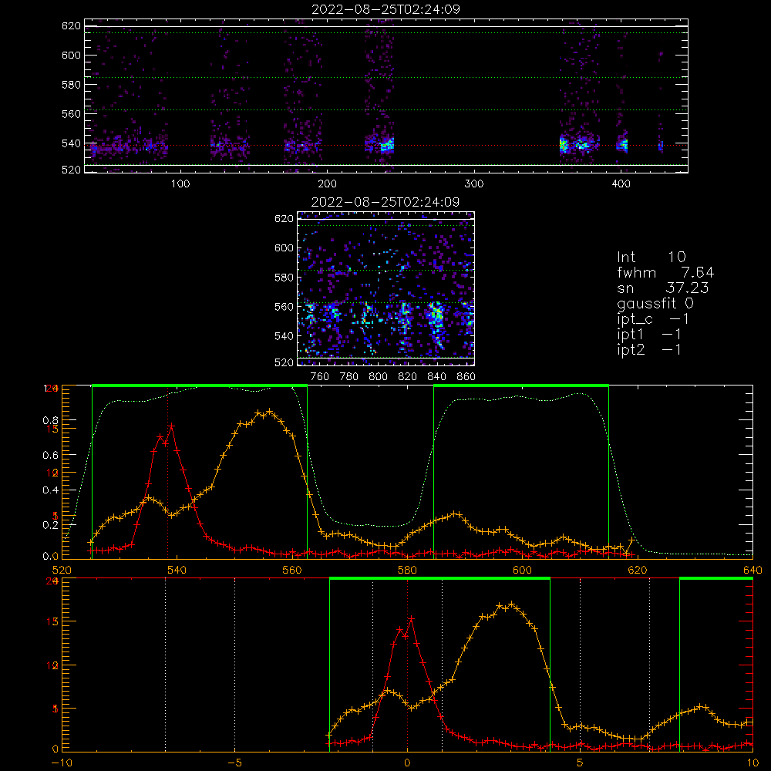Screen dimensions: 771x771
Task: Click the "ipt1 -1" readout line
Action: click(x=649, y=335)
